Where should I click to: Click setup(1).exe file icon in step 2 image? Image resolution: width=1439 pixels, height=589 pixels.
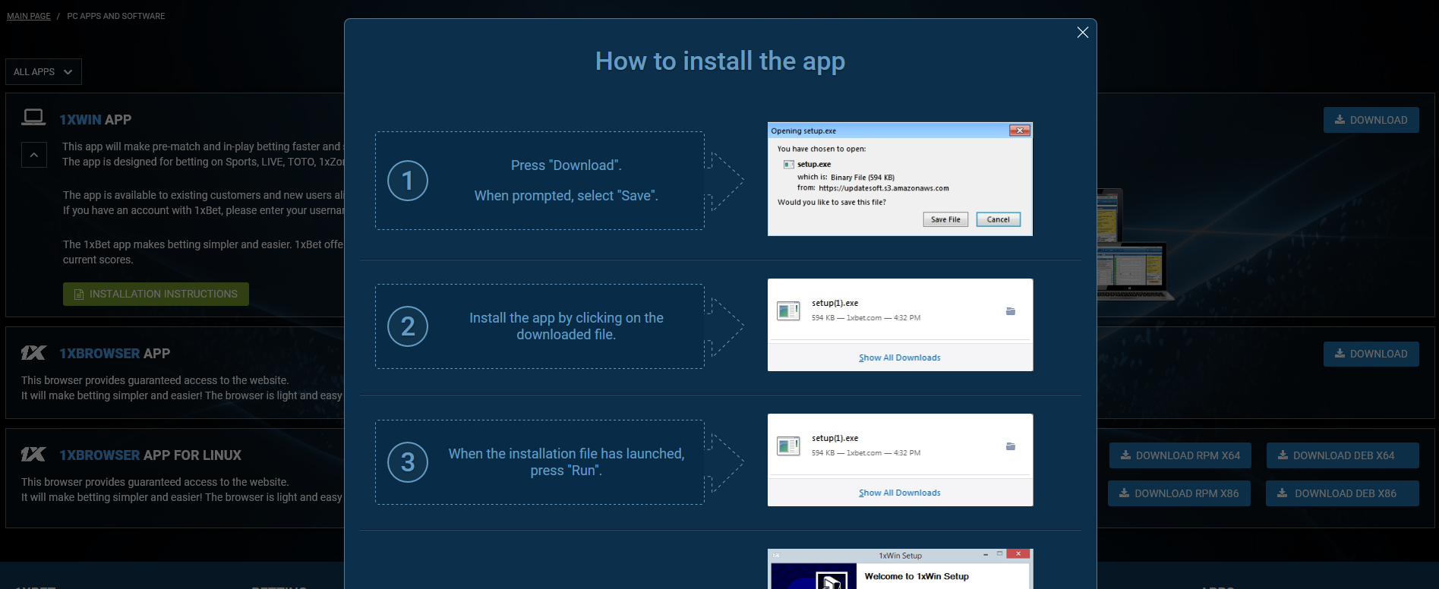[788, 311]
